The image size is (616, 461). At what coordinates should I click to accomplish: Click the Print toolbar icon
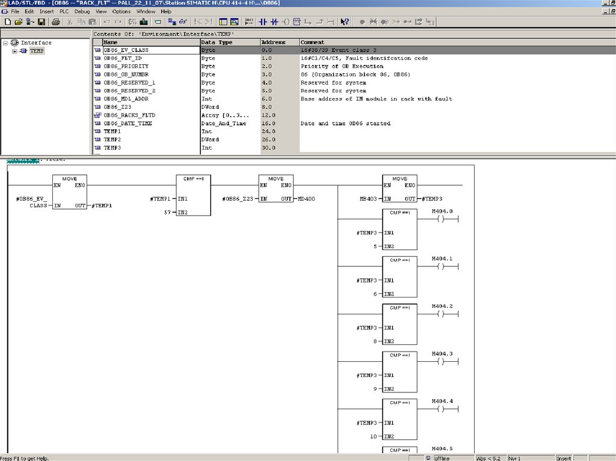coord(56,22)
